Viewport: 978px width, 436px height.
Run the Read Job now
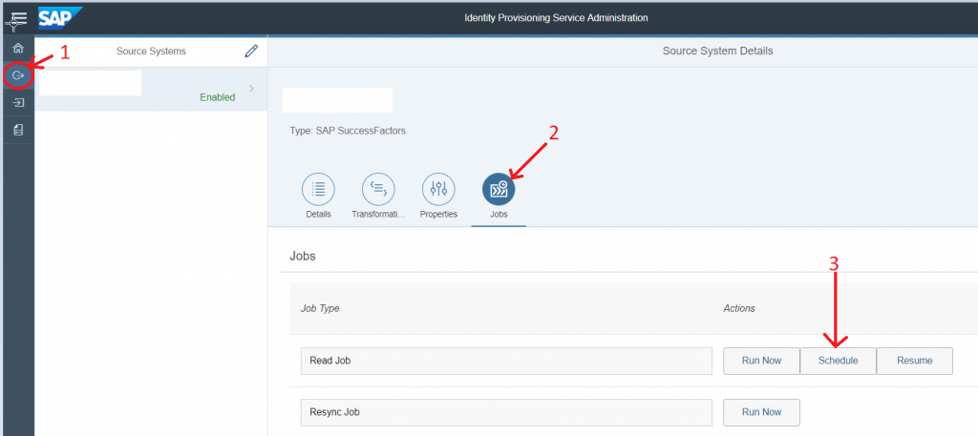(761, 361)
